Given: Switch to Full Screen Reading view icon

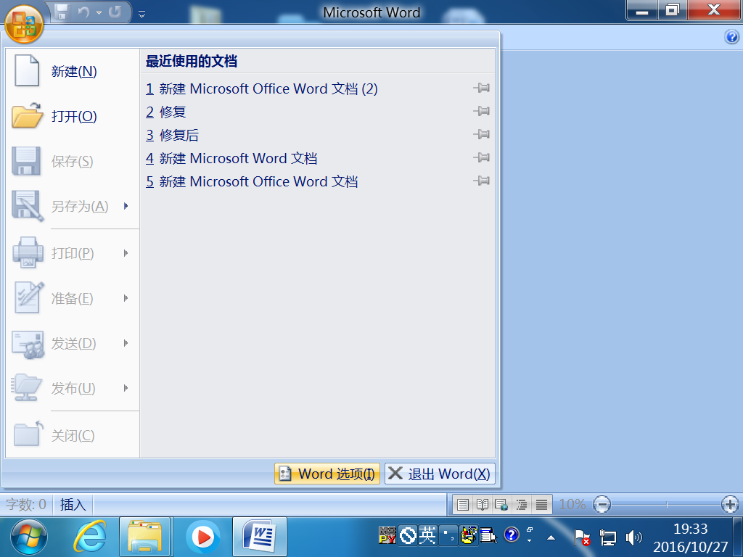Looking at the screenshot, I should tap(483, 505).
